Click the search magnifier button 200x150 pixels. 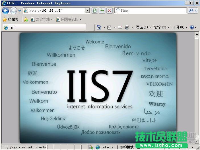coord(191,11)
